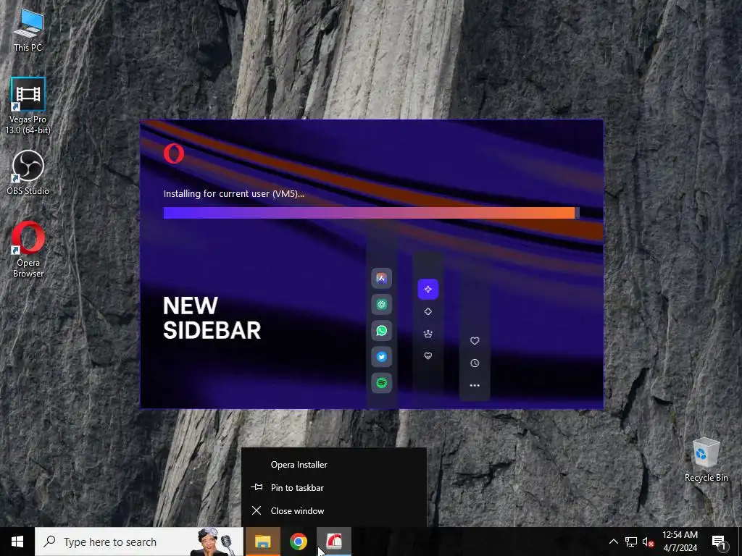Click the Opera Installer taskbar button
Viewport: 742px width, 556px height.
334,542
